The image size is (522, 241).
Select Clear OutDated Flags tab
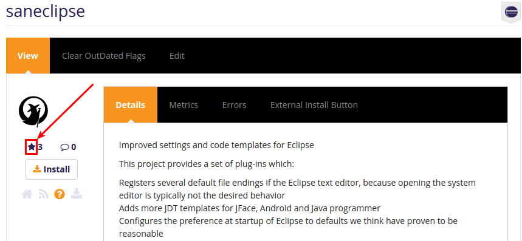coord(103,55)
